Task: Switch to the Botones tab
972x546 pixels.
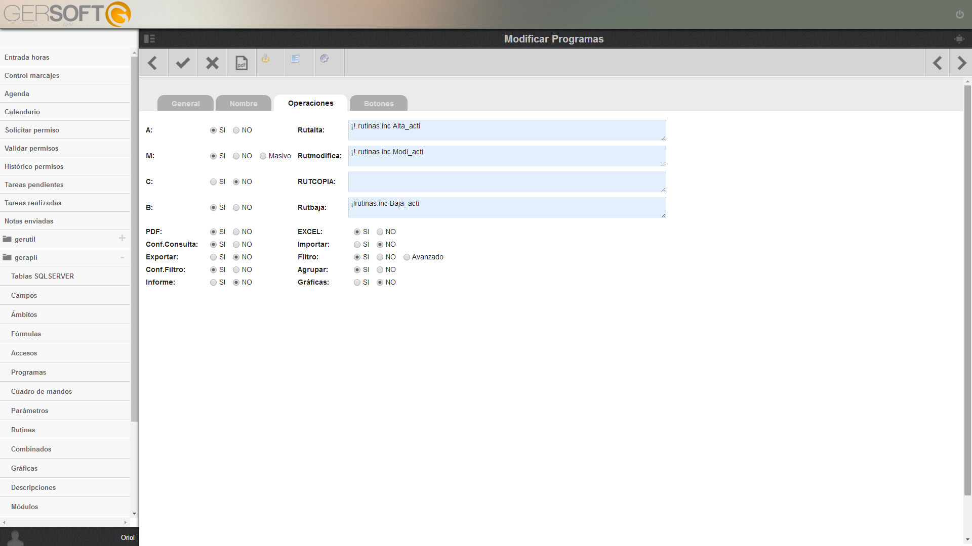Action: (x=379, y=103)
